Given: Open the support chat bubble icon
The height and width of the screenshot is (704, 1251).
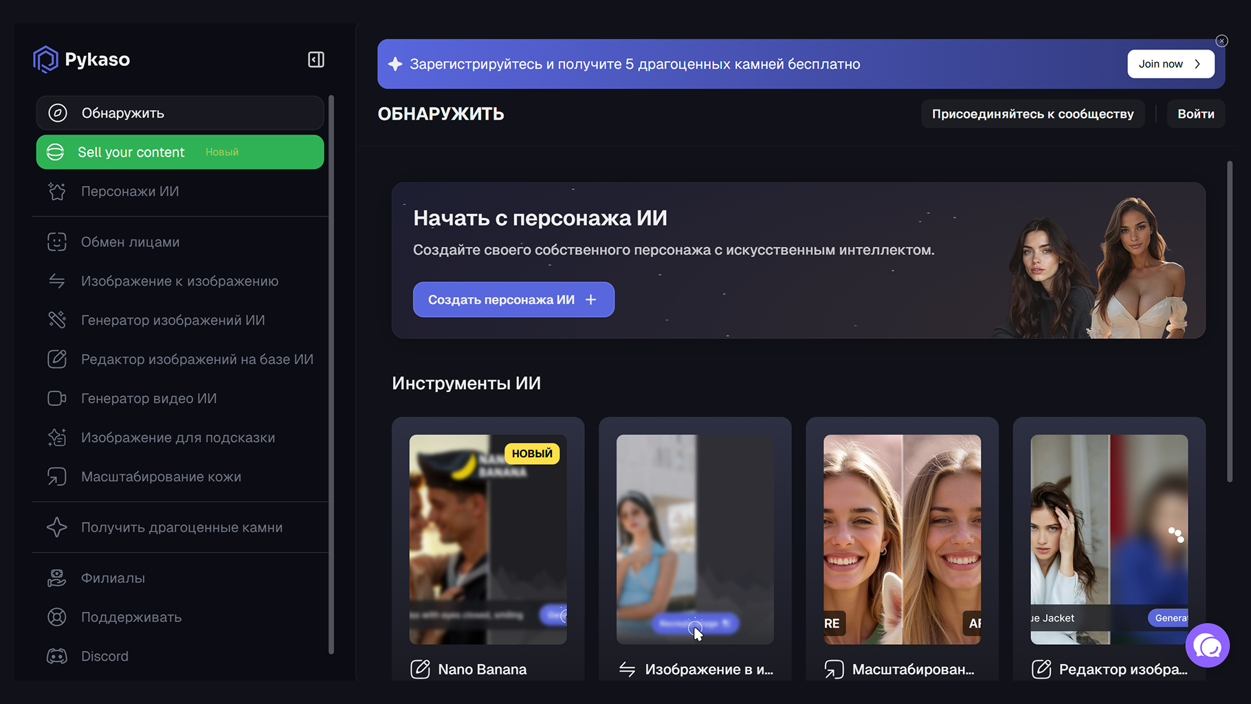Looking at the screenshot, I should 1207,646.
